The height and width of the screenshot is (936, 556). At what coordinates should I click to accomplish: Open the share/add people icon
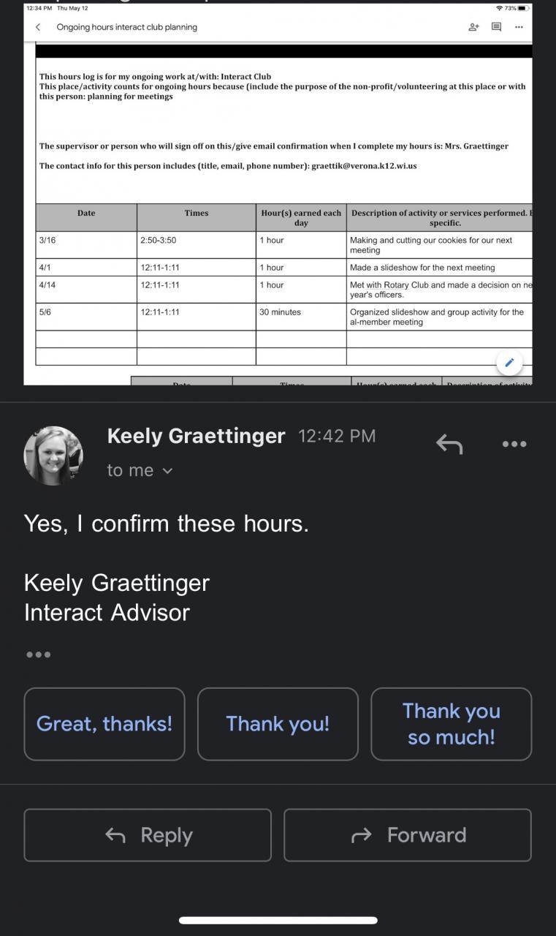tap(473, 27)
